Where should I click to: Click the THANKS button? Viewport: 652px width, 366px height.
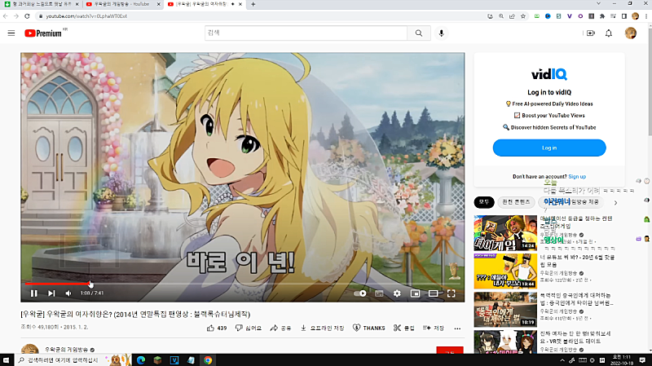pos(369,329)
